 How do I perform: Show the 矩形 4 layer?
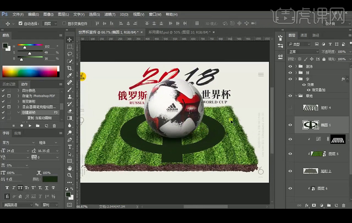click(x=290, y=108)
